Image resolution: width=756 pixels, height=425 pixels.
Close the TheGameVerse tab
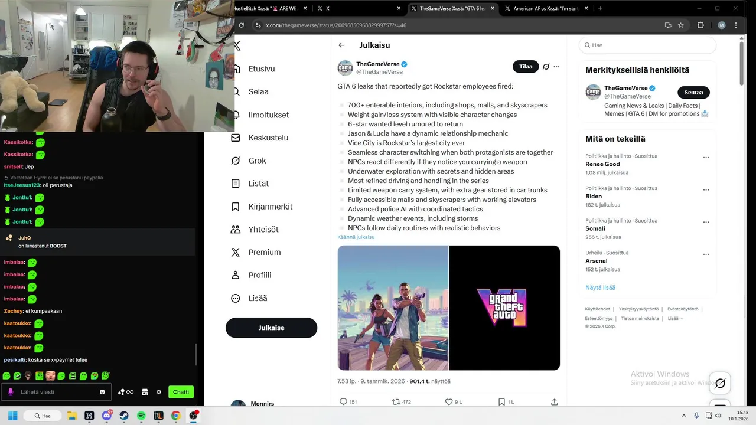493,8
